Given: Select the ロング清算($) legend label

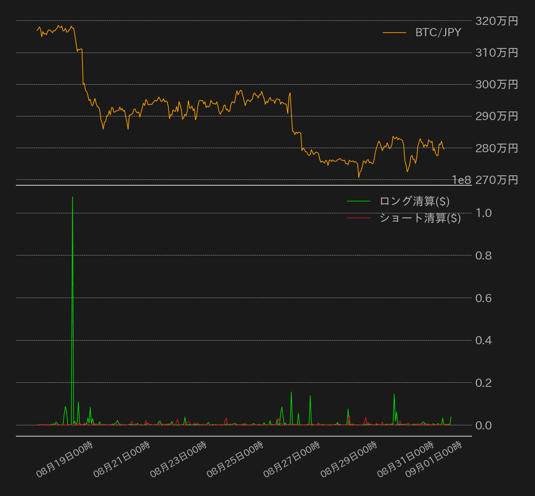Looking at the screenshot, I should (x=414, y=201).
